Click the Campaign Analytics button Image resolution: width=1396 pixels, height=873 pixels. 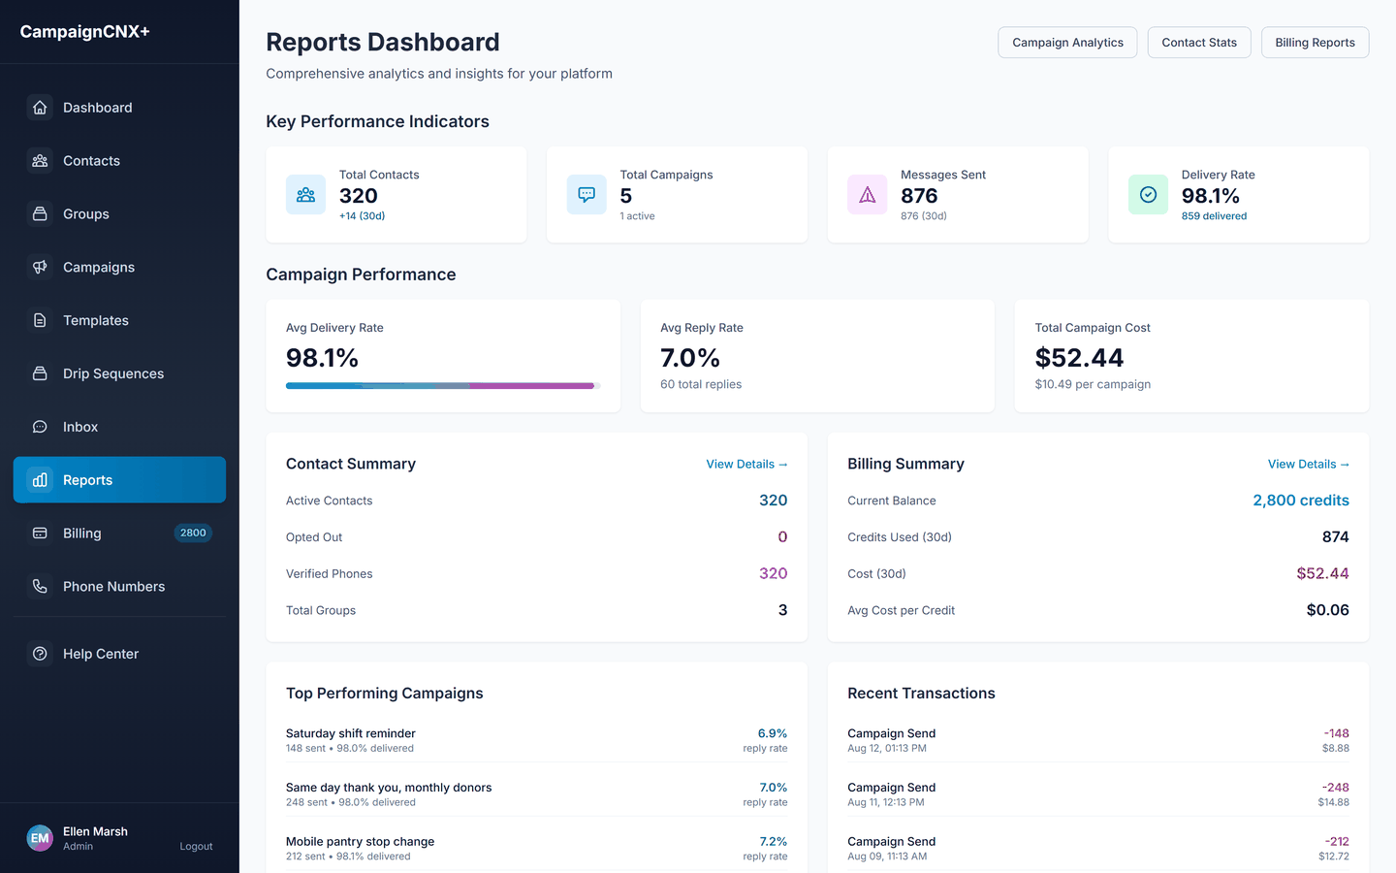tap(1067, 43)
